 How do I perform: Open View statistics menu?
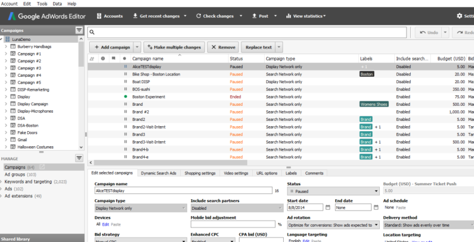pos(306,16)
